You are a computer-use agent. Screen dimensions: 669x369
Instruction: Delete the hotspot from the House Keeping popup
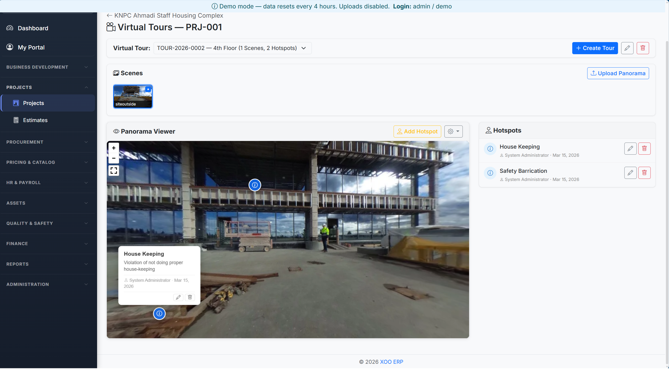(190, 297)
